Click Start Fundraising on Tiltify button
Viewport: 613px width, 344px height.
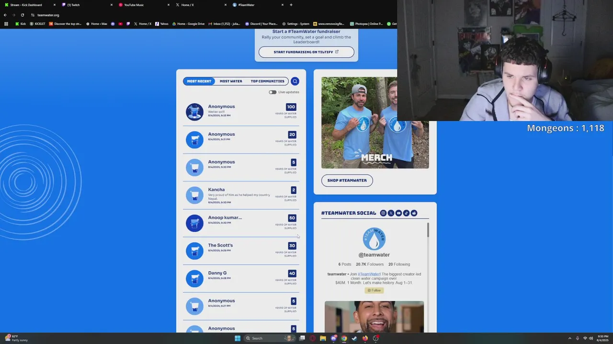[306, 52]
